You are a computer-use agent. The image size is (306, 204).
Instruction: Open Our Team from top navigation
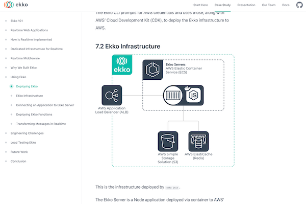[x=269, y=5]
